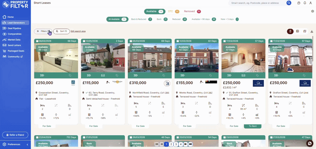The image size is (316, 149).
Task: Select For Sale tab under £115,000 card
Action: pos(94,126)
